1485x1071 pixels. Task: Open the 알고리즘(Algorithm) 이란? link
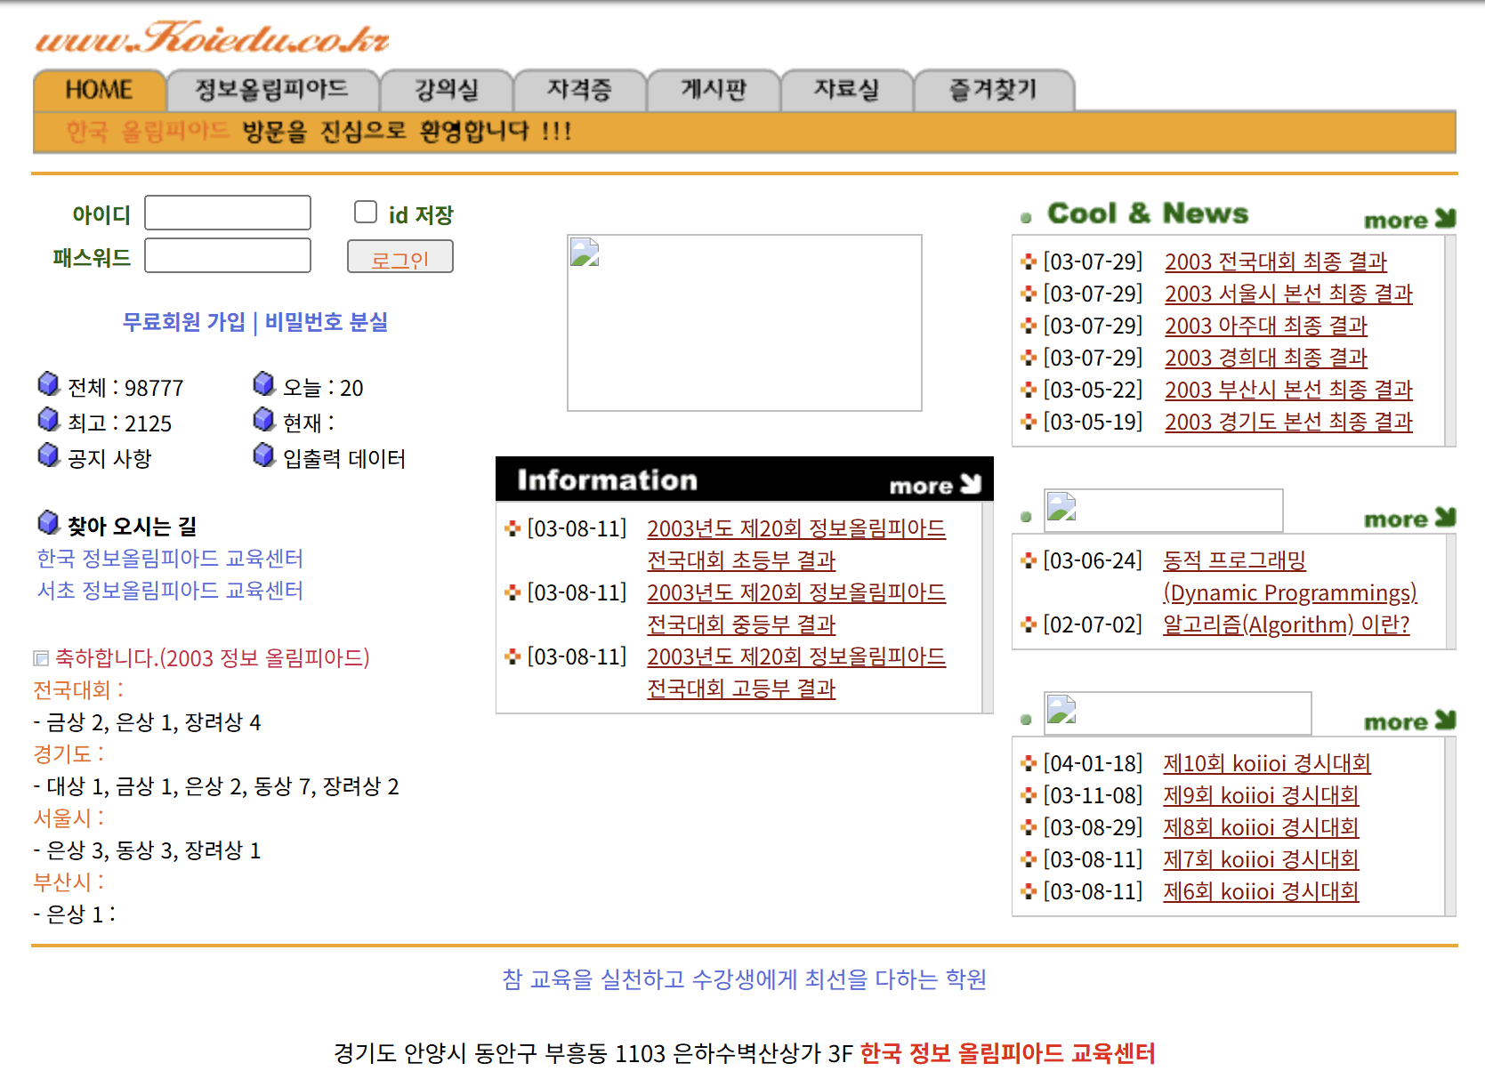coord(1287,624)
